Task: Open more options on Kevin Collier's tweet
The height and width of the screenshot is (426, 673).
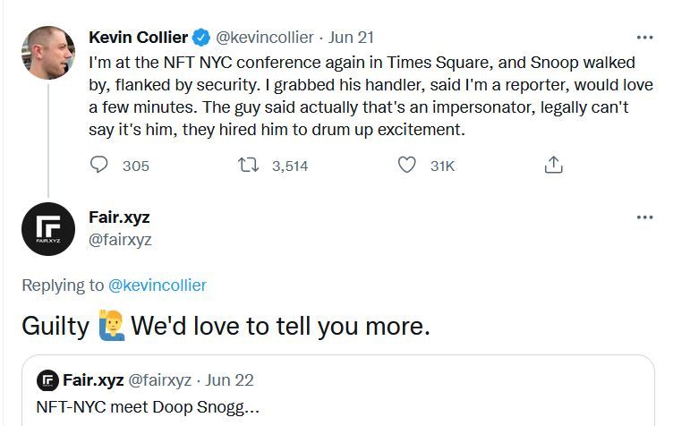Action: tap(644, 38)
